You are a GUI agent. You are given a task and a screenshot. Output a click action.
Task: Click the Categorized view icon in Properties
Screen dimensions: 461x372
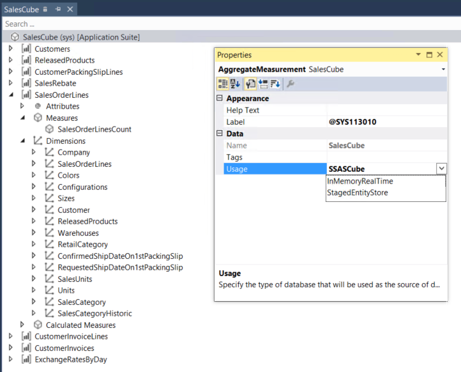pos(223,84)
